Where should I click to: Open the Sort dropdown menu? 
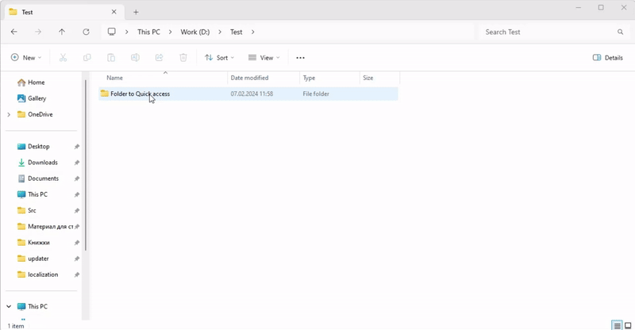click(219, 58)
